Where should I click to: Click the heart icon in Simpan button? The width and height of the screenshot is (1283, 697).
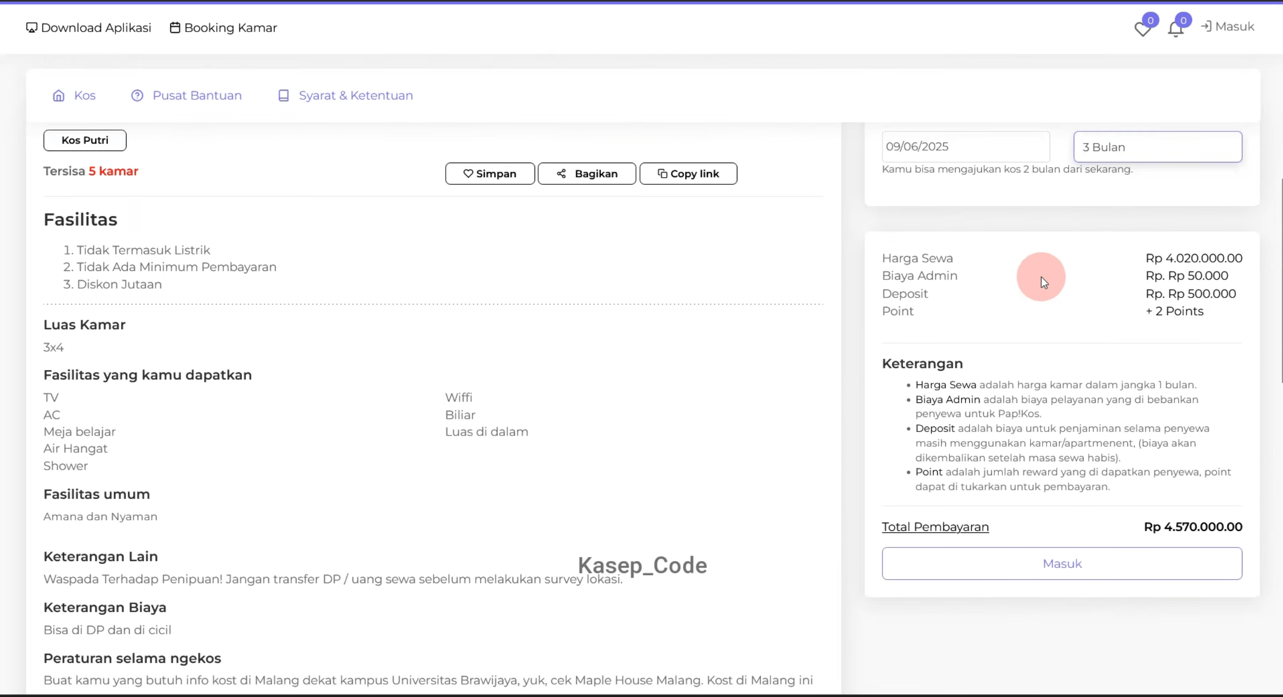coord(468,174)
